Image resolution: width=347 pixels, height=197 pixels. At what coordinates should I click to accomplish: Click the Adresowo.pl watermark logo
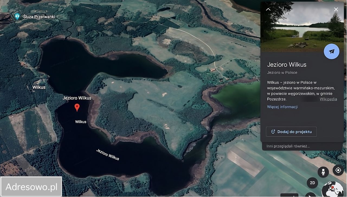[31, 187]
